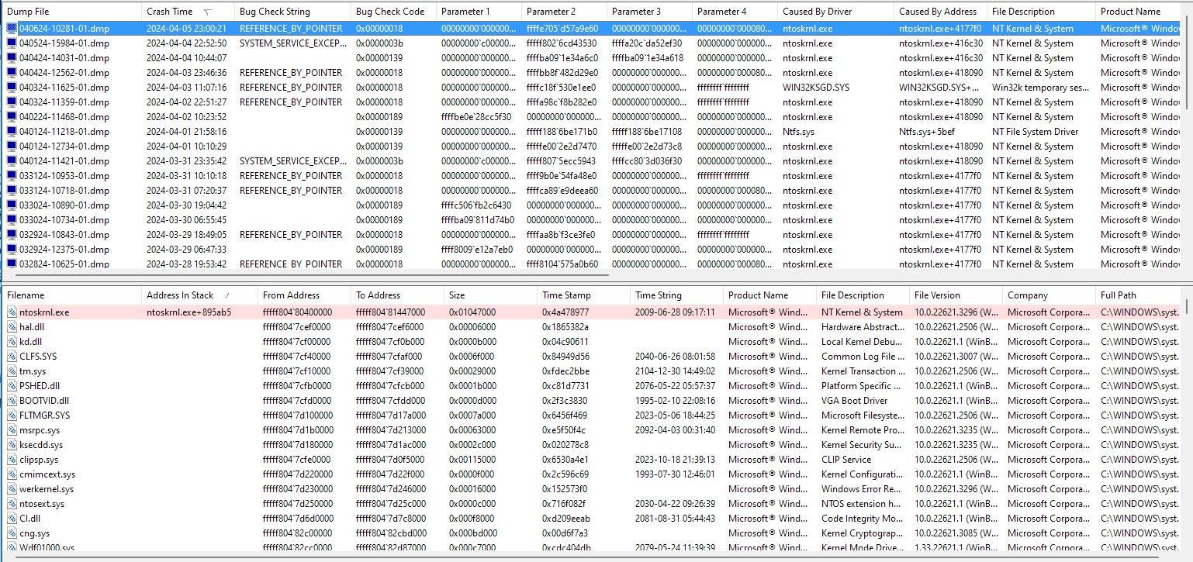1193x562 pixels.
Task: Click the kd.dll driver icon
Action: coord(12,341)
